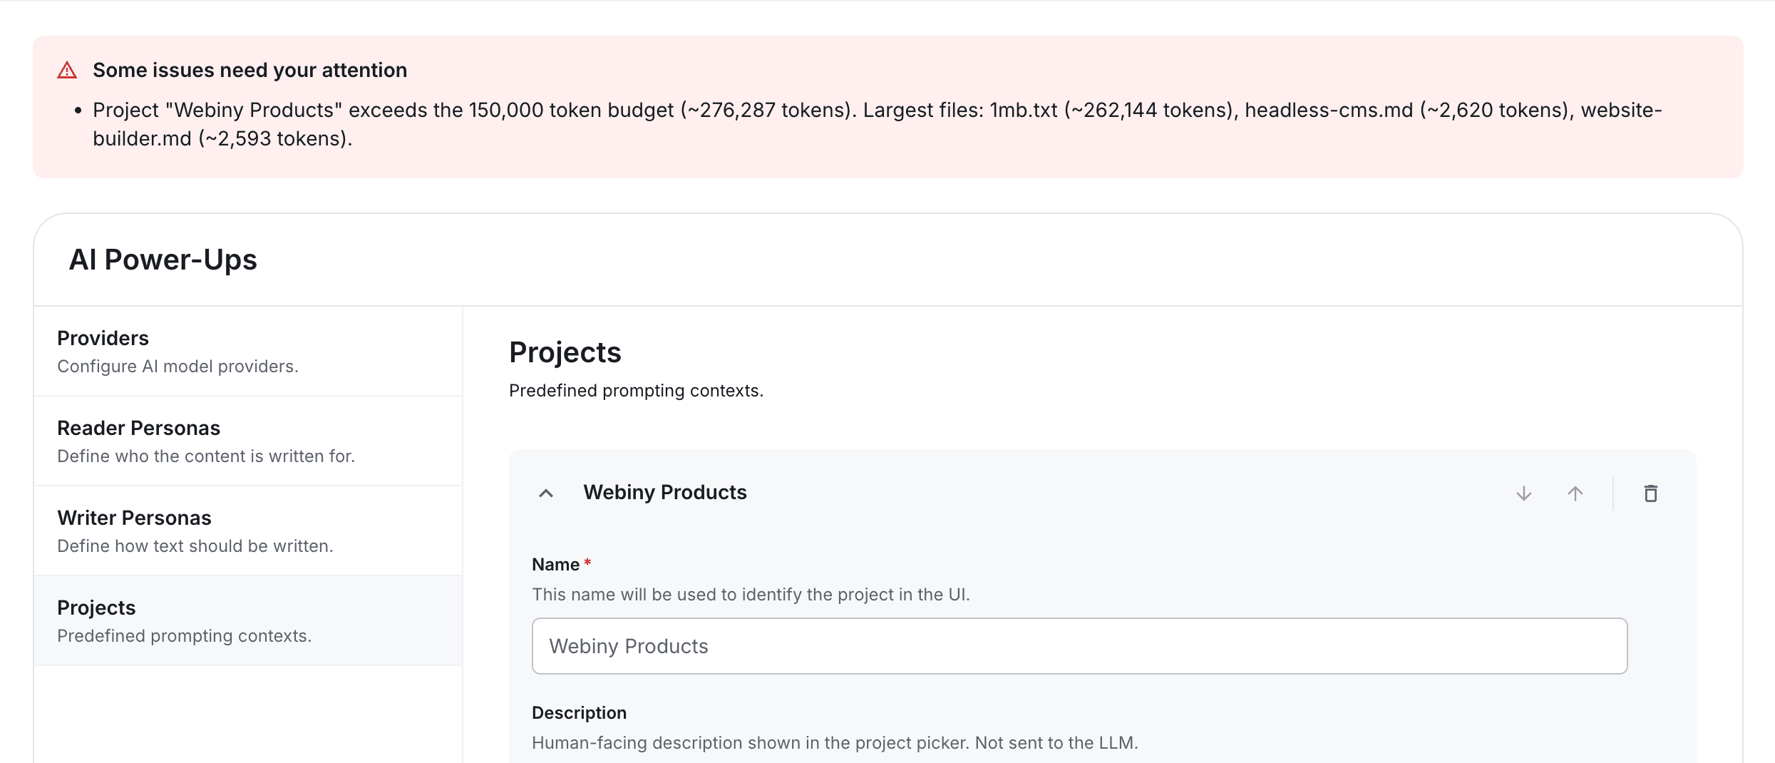
Task: Open the Reader Personas section
Action: (x=248, y=441)
